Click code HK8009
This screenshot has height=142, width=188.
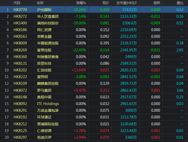click(x=20, y=43)
